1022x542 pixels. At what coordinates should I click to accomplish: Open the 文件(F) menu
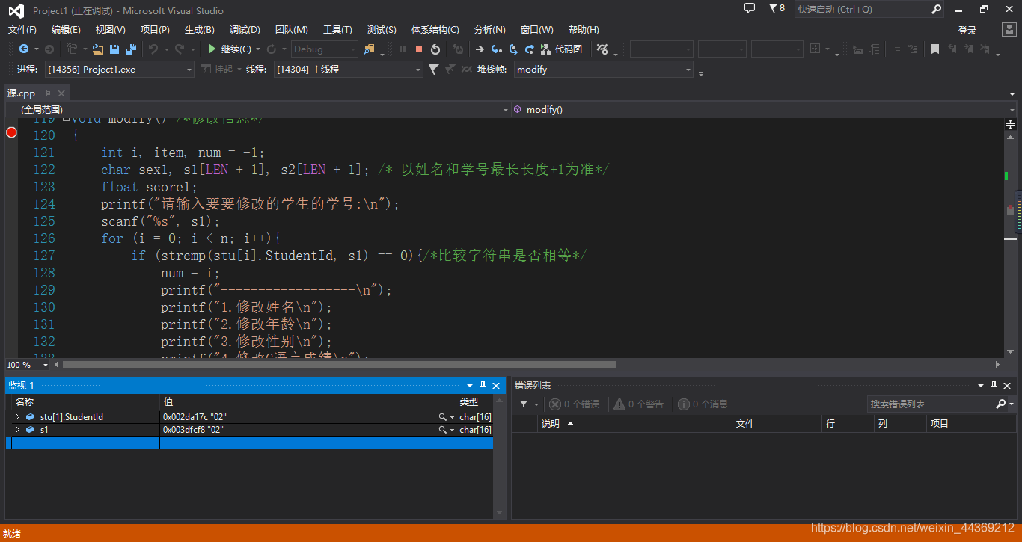[22, 30]
